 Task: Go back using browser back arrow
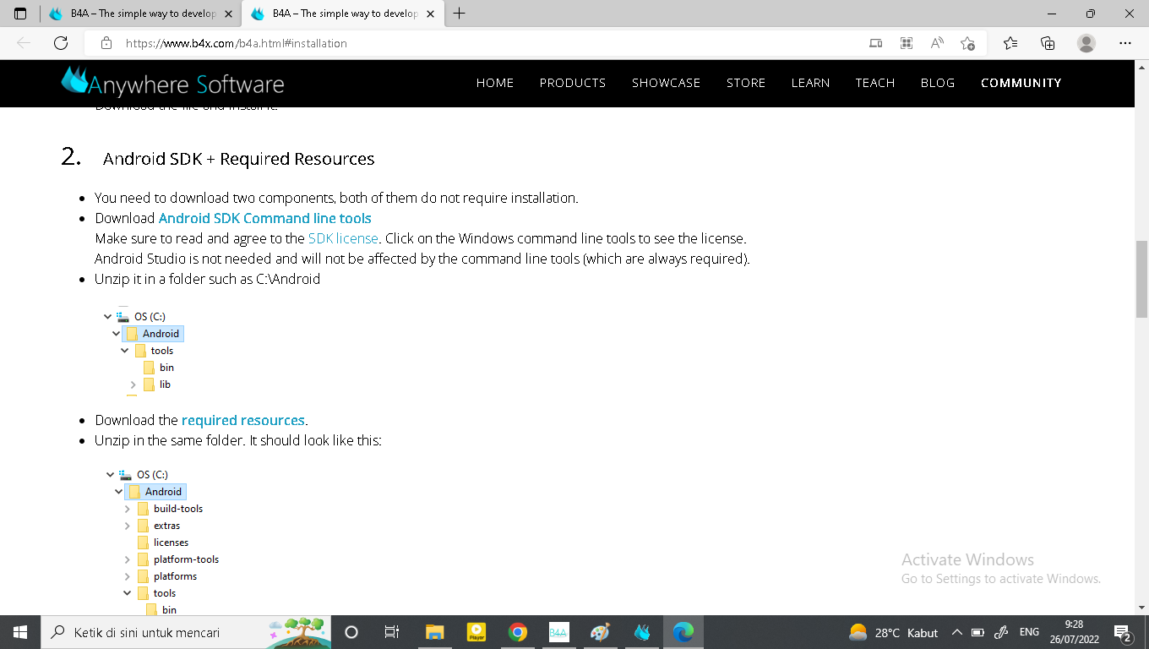point(24,43)
